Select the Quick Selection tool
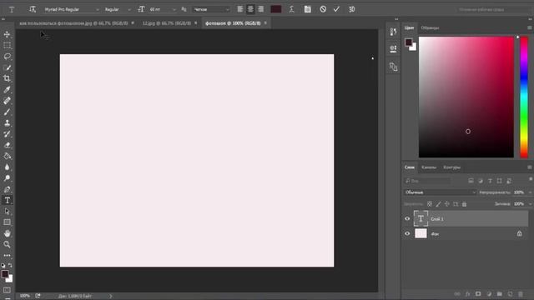534x300 pixels. click(7, 67)
